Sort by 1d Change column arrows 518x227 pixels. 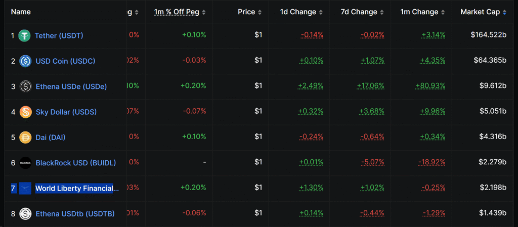coord(321,12)
